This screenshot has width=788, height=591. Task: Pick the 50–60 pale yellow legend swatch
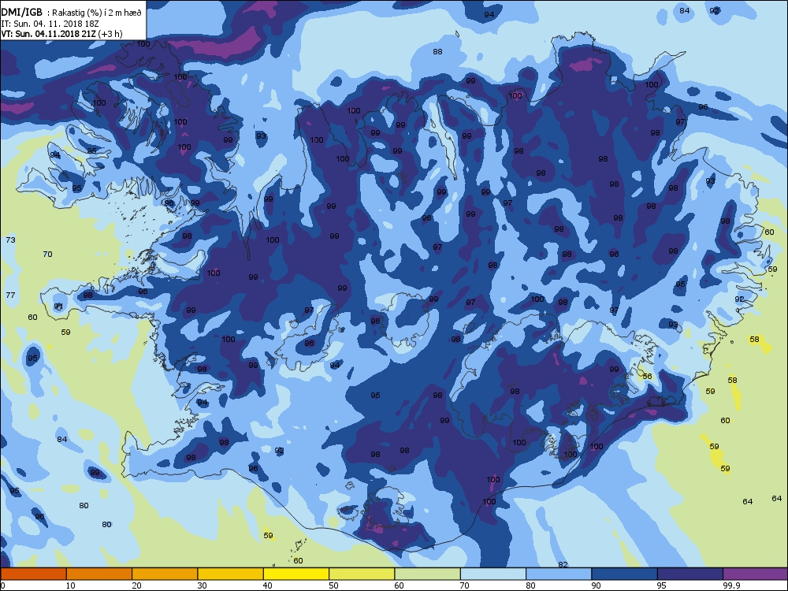[362, 574]
